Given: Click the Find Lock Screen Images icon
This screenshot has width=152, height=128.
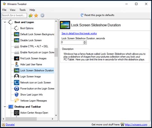Looking at the screenshot, I should (17, 58).
